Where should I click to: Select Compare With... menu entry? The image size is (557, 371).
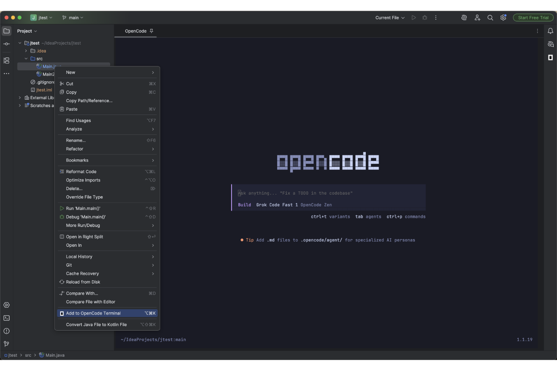pos(107,293)
